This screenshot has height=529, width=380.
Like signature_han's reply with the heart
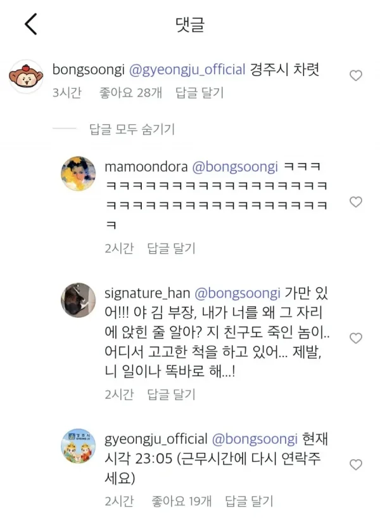click(356, 338)
